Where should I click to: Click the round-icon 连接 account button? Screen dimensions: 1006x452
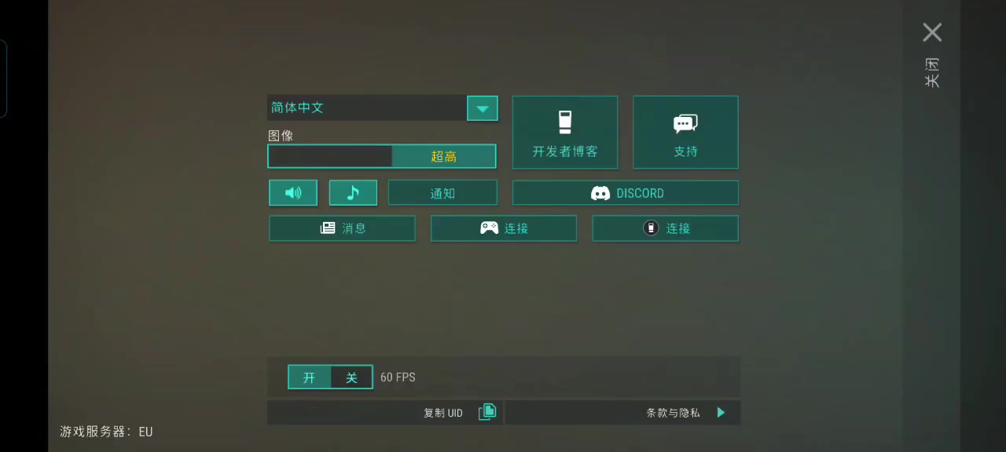pyautogui.click(x=666, y=228)
